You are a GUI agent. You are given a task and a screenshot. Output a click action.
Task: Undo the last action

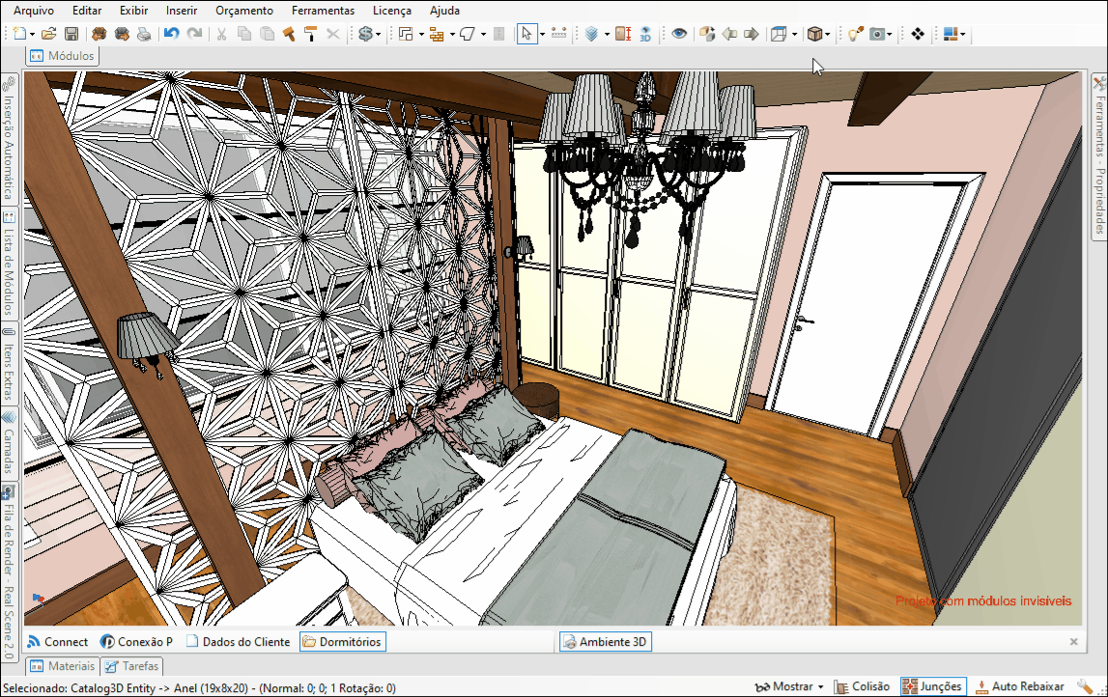(171, 34)
